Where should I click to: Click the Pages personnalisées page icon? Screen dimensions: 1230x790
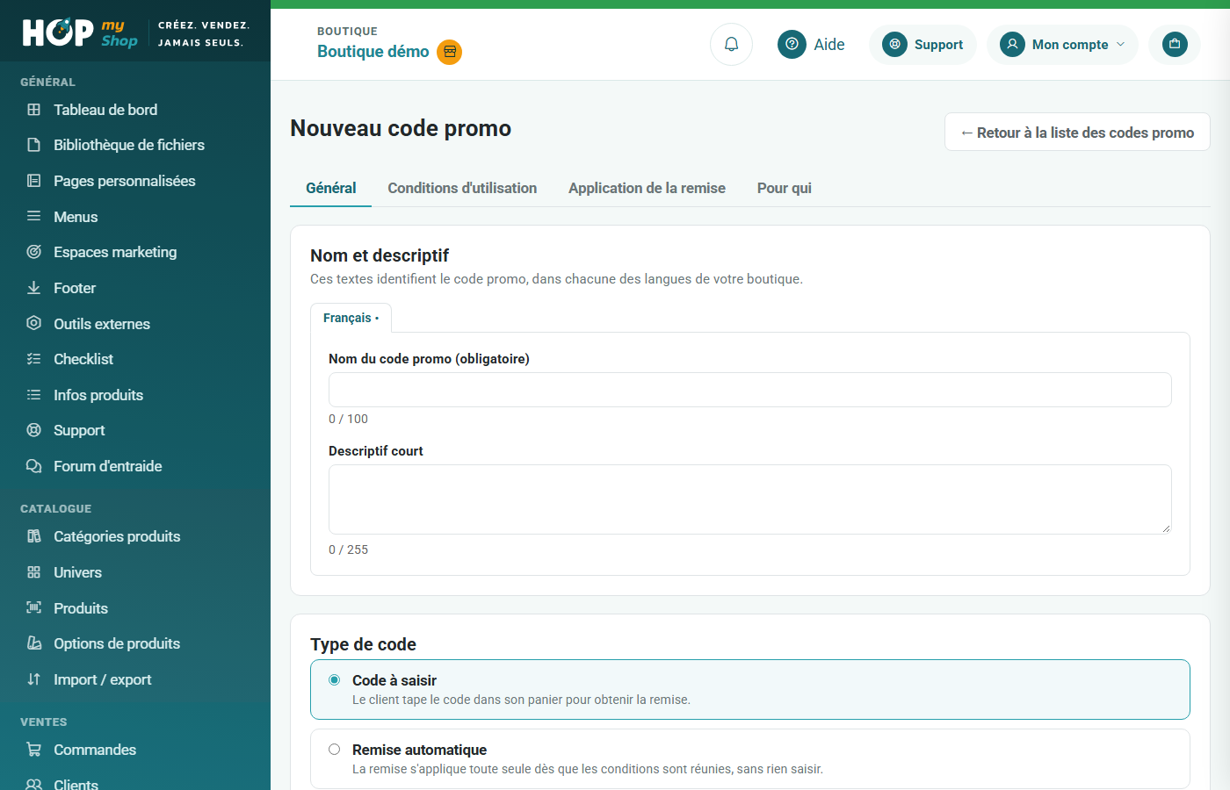pos(34,181)
